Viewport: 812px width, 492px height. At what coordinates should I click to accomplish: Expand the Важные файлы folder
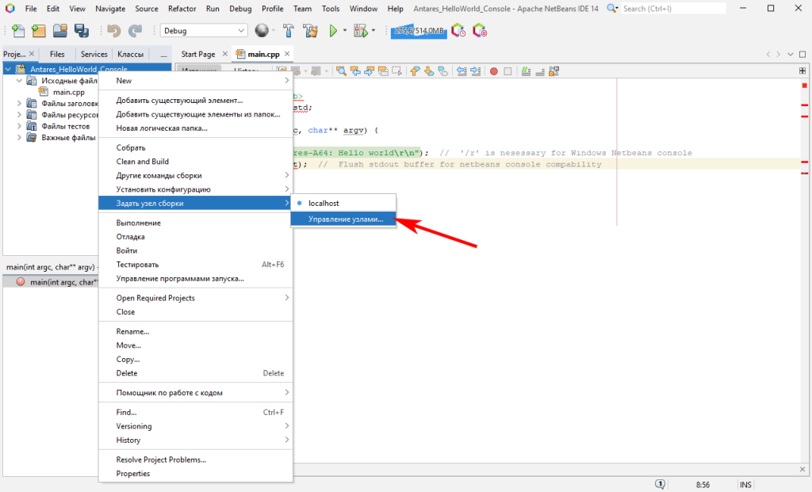(x=20, y=138)
